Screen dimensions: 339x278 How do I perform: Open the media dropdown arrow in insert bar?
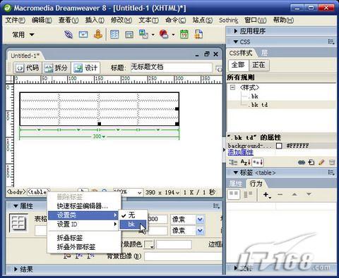(174, 34)
